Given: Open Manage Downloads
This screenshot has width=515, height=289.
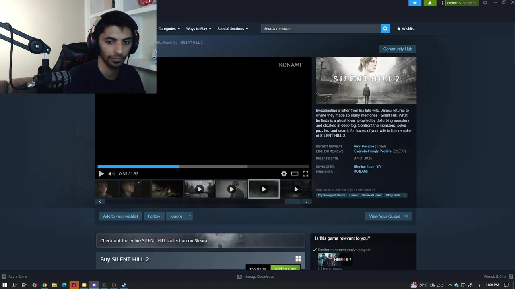Looking at the screenshot, I should pos(255,277).
